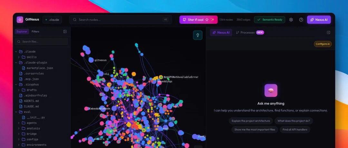Click the brain icon above Ask me anything
This screenshot has height=148, width=348.
pos(271,90)
